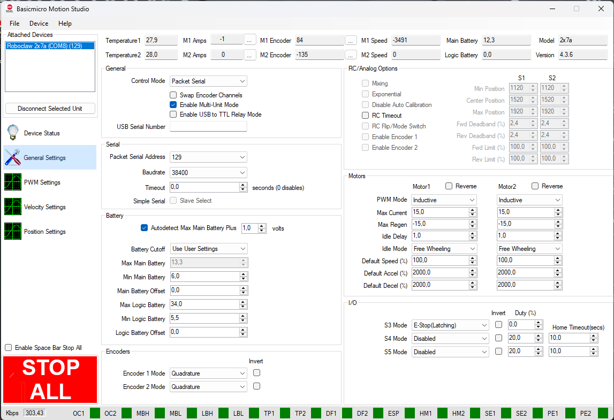Uncheck Enable Multi-Unit Mode

coord(173,105)
